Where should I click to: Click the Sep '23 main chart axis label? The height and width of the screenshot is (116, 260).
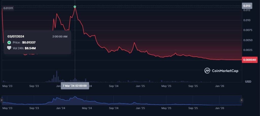click(x=34, y=86)
